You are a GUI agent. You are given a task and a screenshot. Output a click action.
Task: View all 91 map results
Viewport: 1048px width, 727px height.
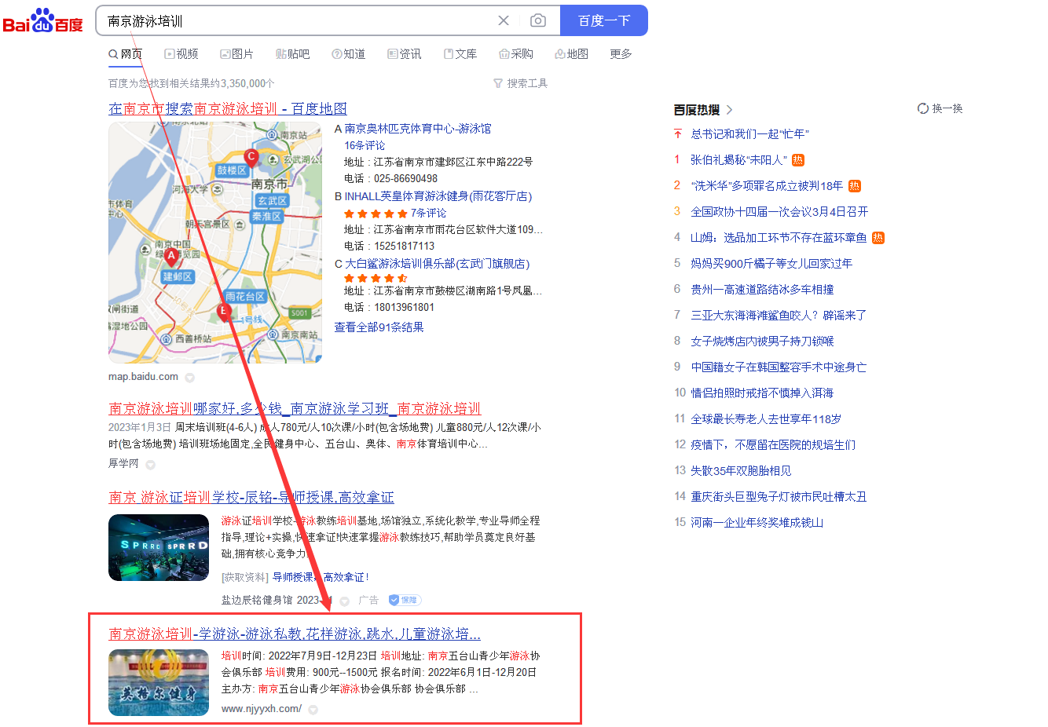pyautogui.click(x=379, y=327)
